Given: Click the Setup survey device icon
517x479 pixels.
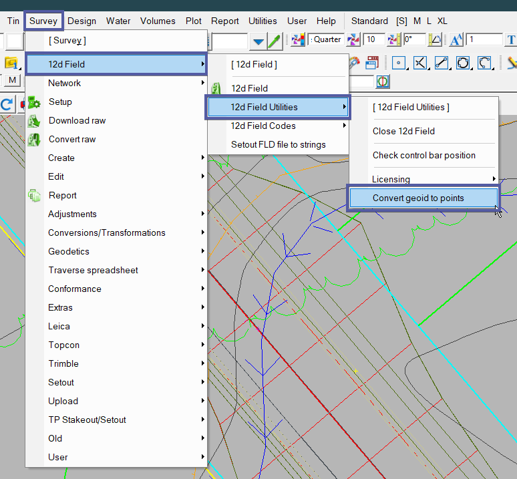Looking at the screenshot, I should coord(34,102).
